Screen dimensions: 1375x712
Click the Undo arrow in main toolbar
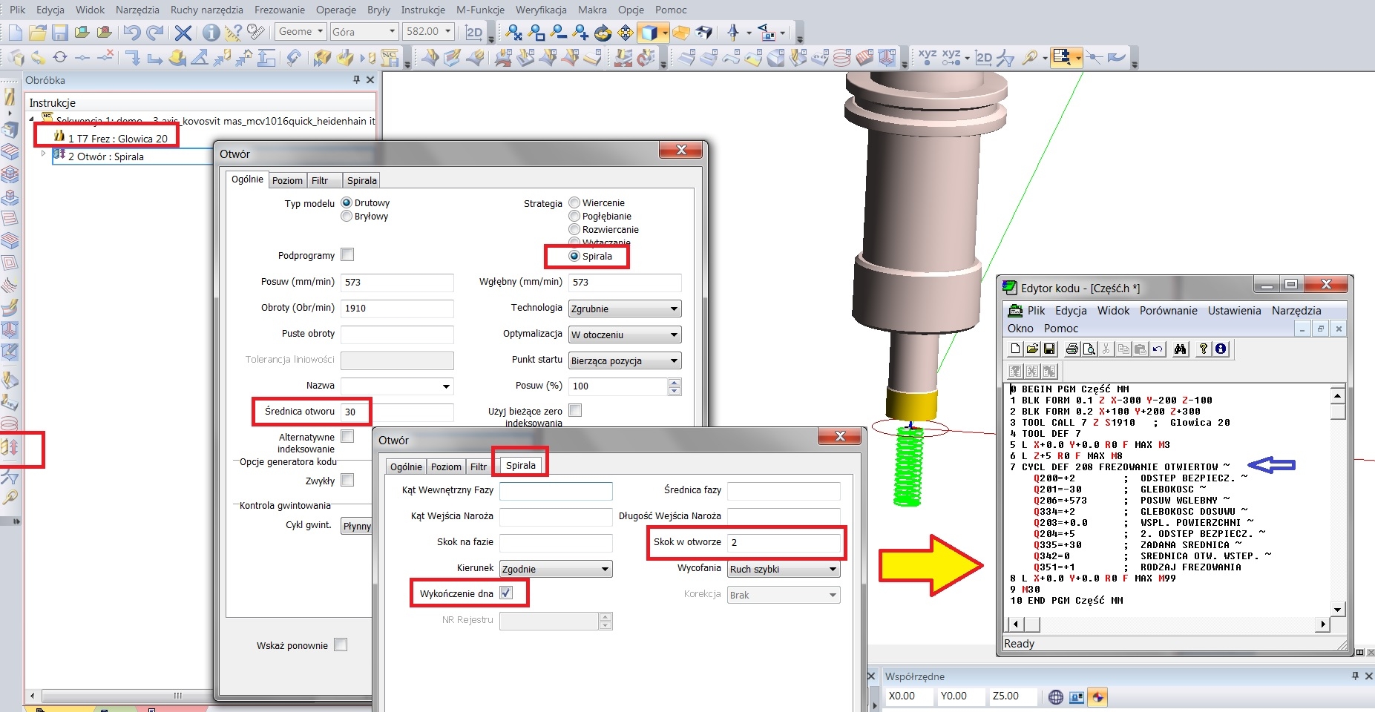tap(132, 32)
